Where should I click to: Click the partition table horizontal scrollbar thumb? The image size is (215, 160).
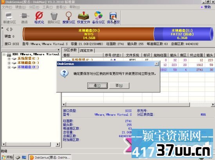tap(128, 105)
